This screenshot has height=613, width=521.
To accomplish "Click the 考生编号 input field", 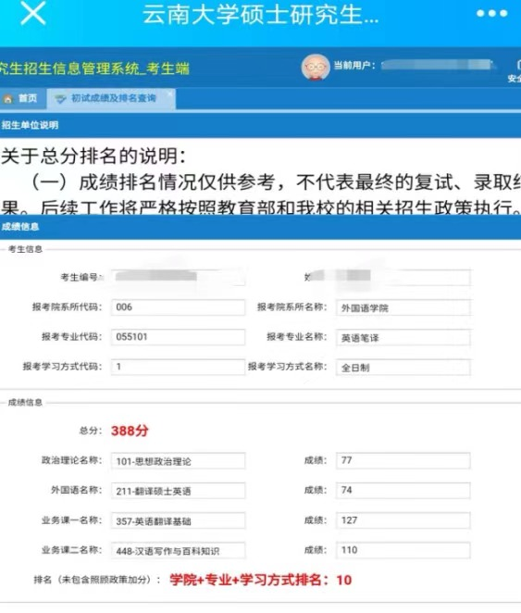I will pos(178,277).
